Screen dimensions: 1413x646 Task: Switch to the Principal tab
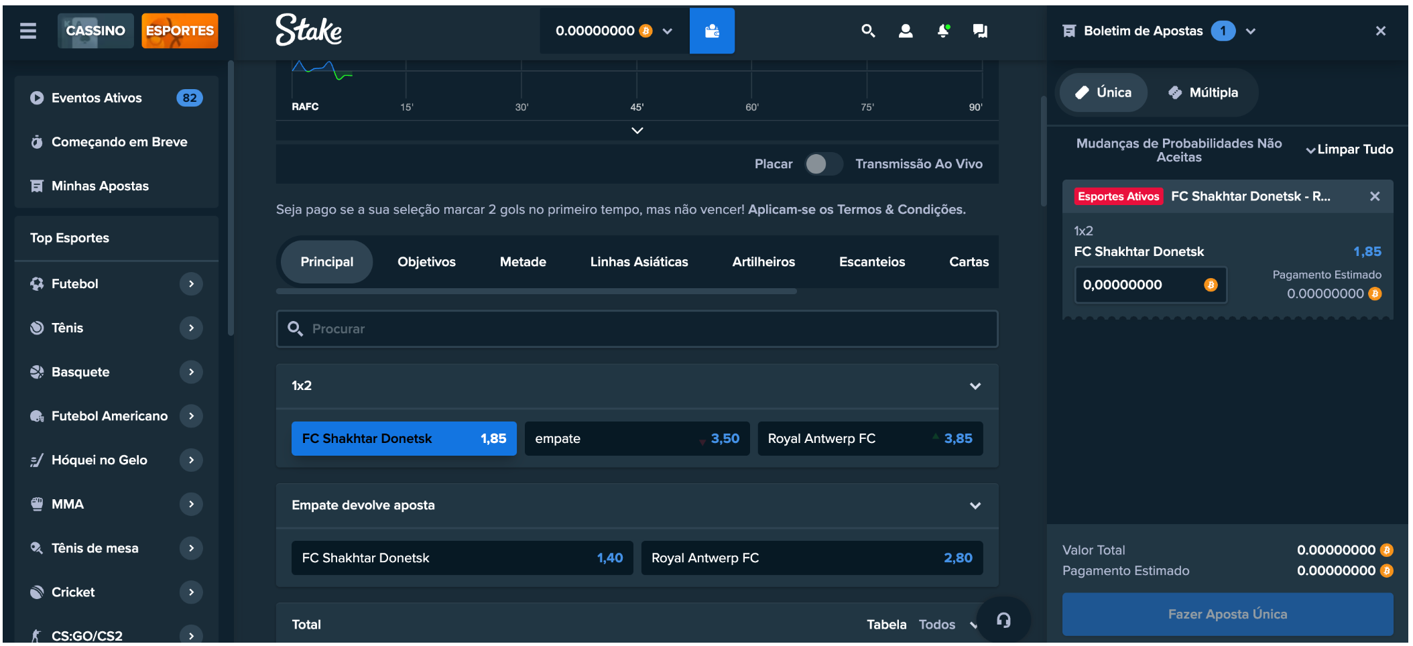(327, 262)
